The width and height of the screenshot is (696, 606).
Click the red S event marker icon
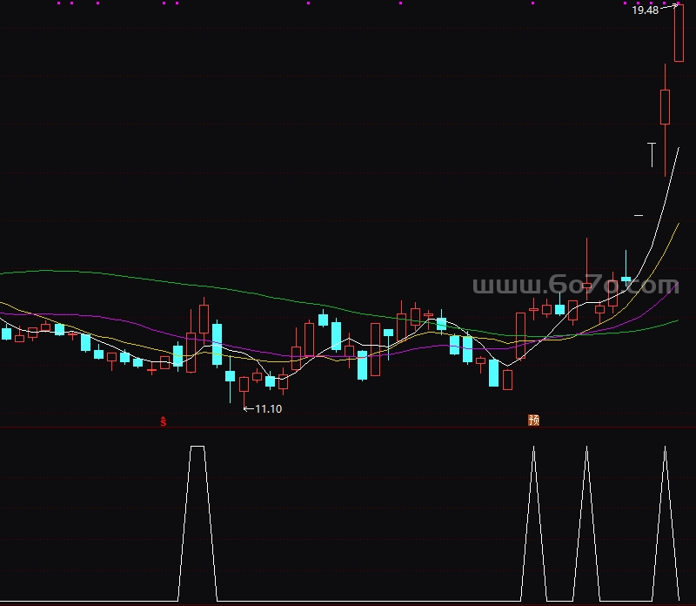pyautogui.click(x=164, y=421)
